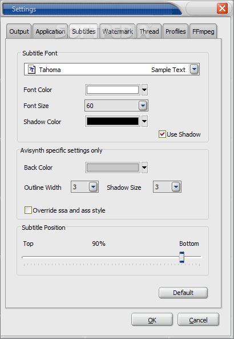Switch to the Watermark tab
The image size is (234, 339).
(x=118, y=31)
